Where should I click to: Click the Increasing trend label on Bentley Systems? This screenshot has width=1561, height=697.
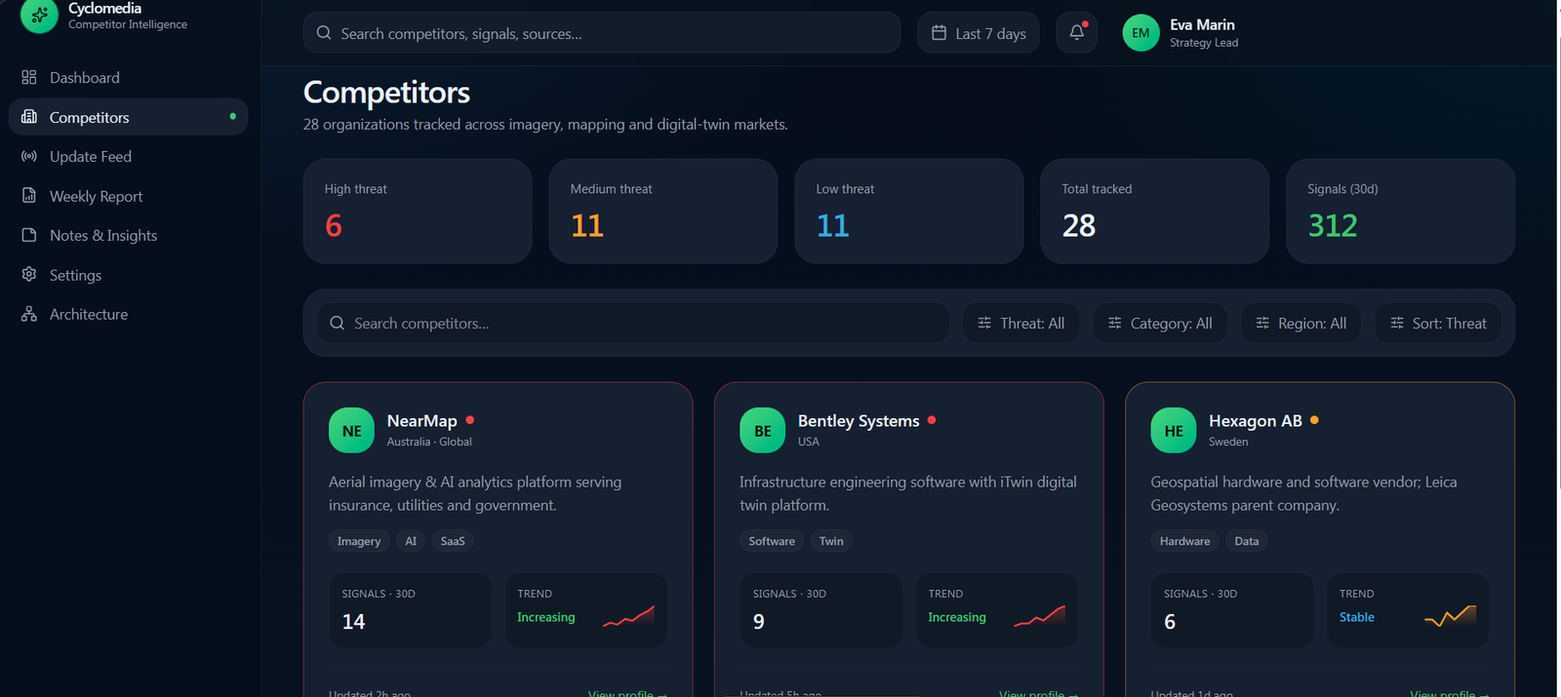click(x=956, y=617)
